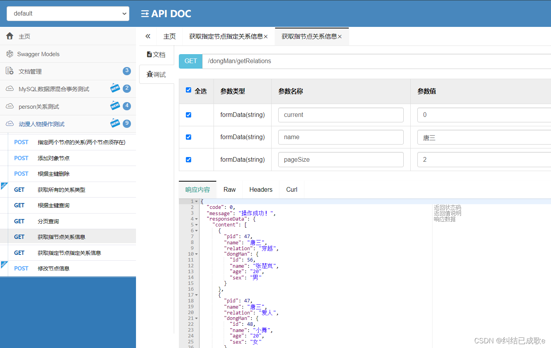Switch to the 主页 tab

(170, 36)
